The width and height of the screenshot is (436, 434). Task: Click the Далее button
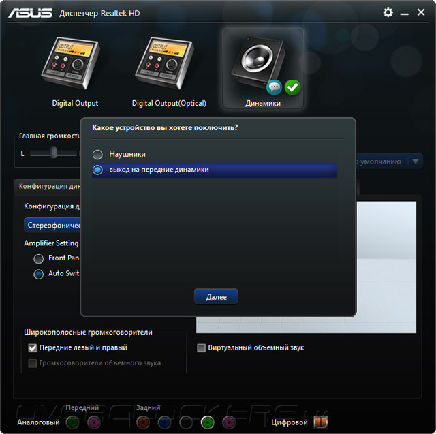pos(216,296)
